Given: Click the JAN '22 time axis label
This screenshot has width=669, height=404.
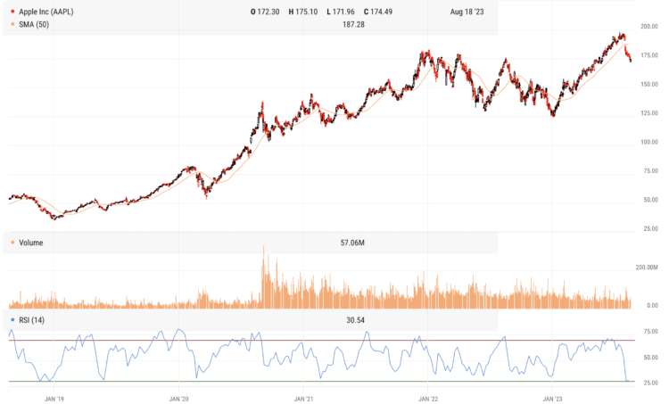Looking at the screenshot, I should coord(428,399).
